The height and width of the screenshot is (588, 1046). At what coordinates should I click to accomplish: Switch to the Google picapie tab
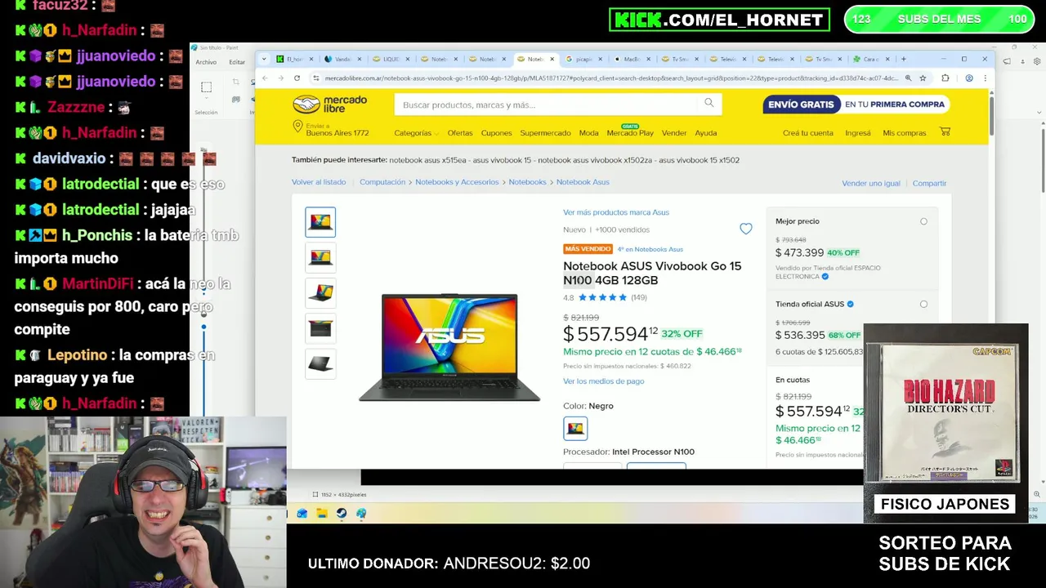583,59
